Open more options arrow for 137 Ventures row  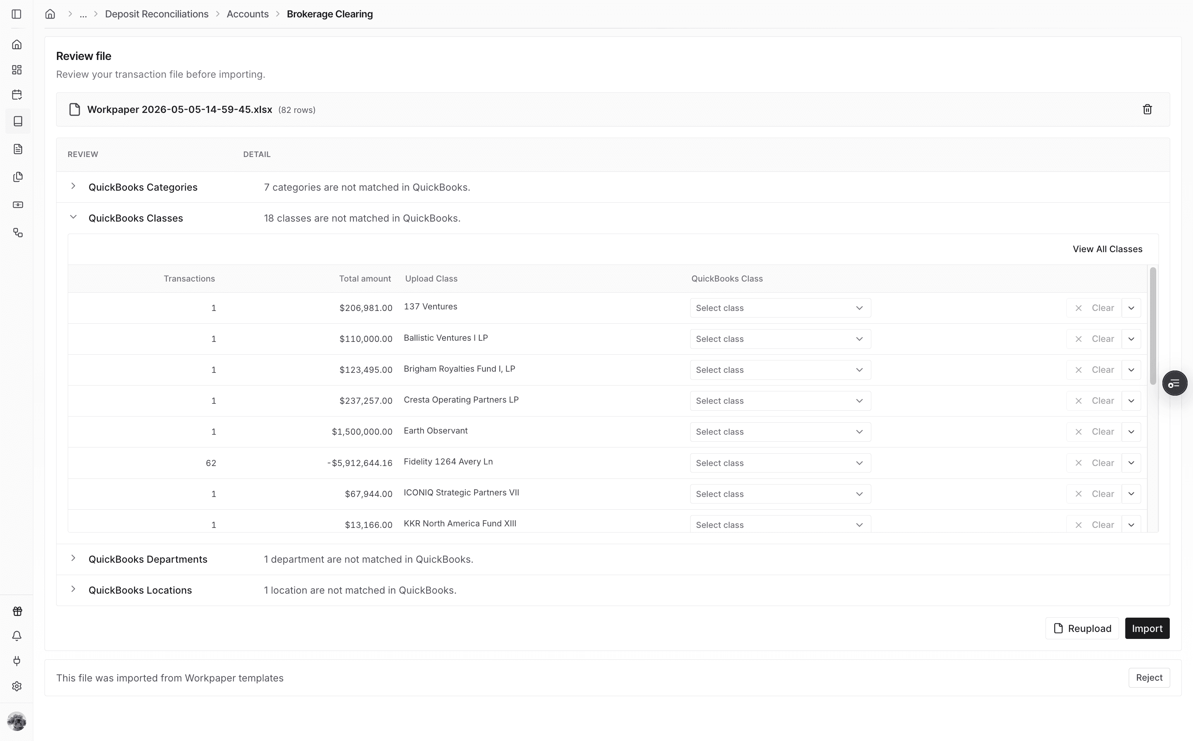(1131, 308)
